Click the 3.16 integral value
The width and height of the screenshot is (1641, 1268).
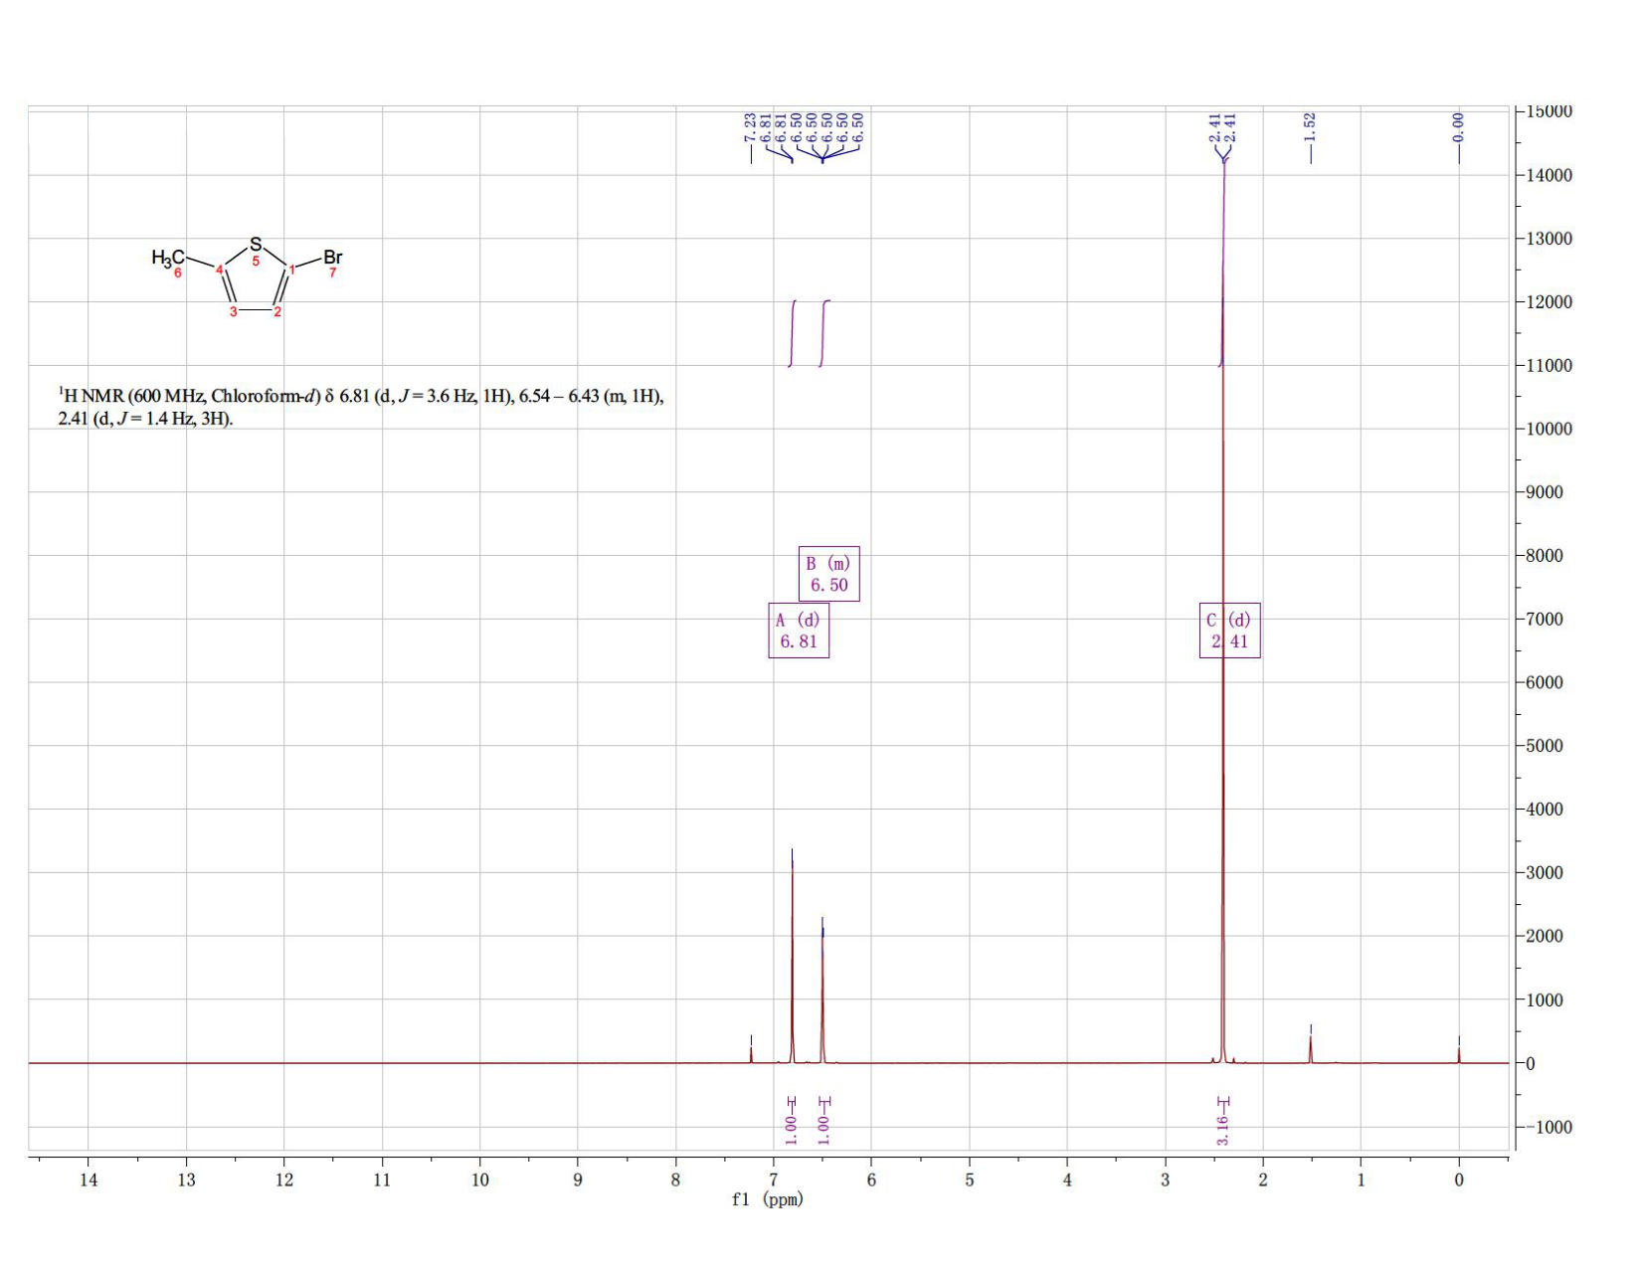coord(1223,1130)
